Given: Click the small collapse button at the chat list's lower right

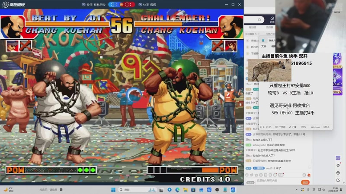Looking at the screenshot, I should [x=310, y=167].
